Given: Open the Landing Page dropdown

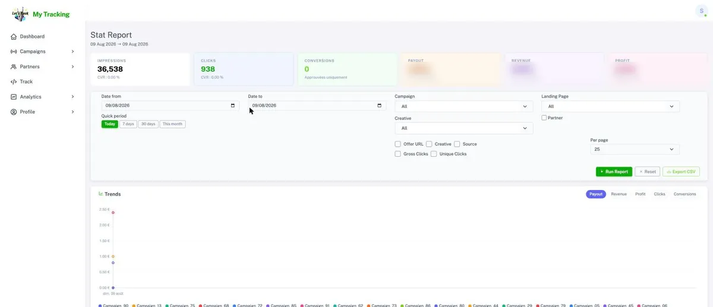Looking at the screenshot, I should click(x=610, y=106).
